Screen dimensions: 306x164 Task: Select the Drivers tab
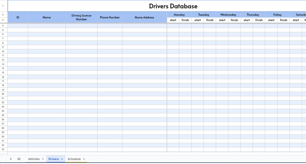pos(54,159)
